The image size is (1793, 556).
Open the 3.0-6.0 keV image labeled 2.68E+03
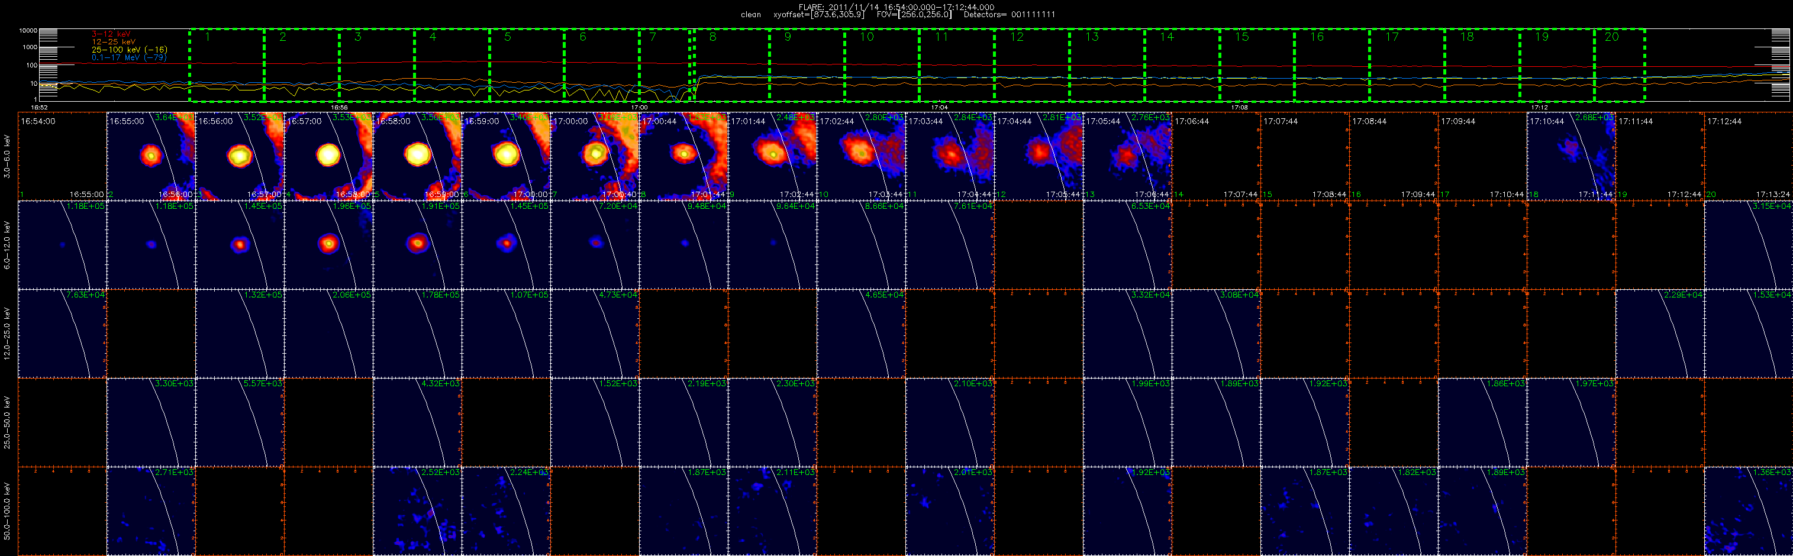coord(1571,156)
